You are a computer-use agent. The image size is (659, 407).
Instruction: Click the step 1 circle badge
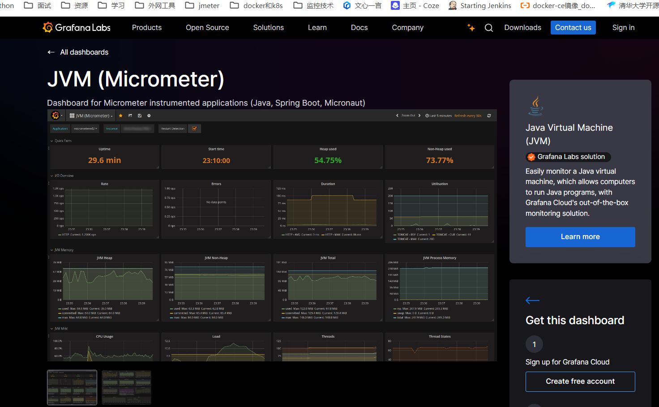(x=534, y=344)
